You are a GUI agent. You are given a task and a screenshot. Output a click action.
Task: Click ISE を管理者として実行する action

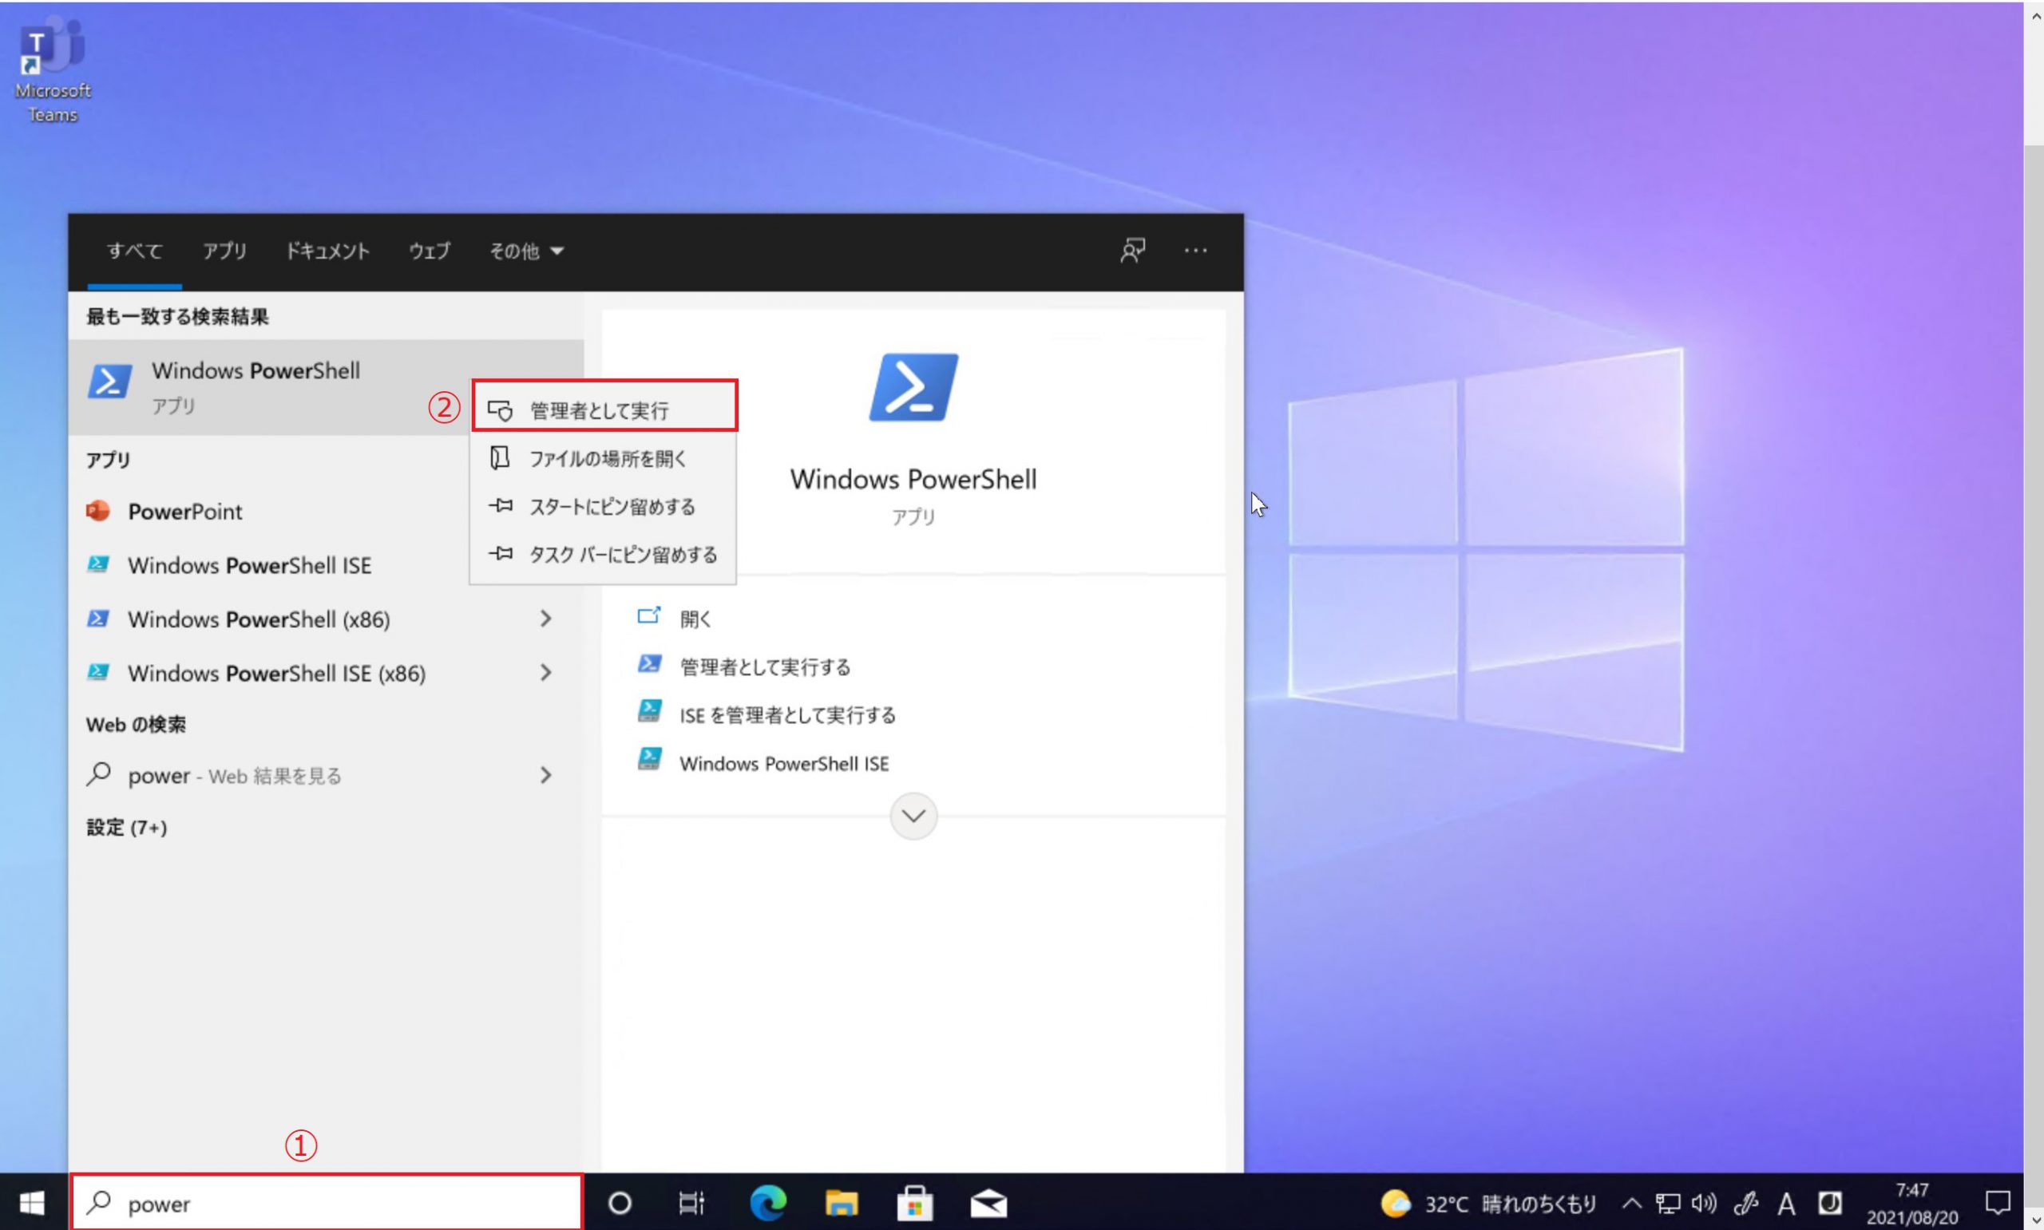(x=786, y=714)
